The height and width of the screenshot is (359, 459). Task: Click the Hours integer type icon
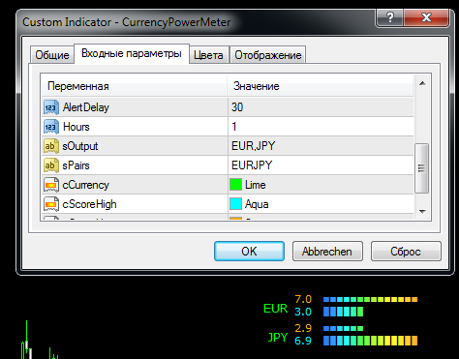(x=51, y=127)
